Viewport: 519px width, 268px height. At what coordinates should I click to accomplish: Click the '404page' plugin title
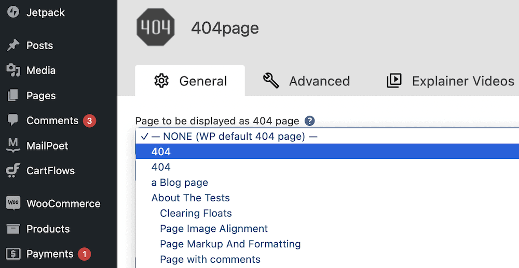(225, 28)
